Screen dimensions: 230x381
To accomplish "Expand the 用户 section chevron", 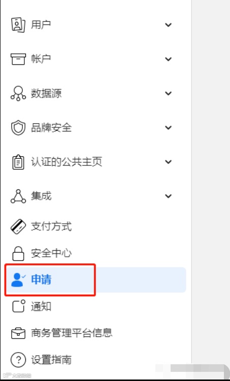I will click(x=168, y=25).
